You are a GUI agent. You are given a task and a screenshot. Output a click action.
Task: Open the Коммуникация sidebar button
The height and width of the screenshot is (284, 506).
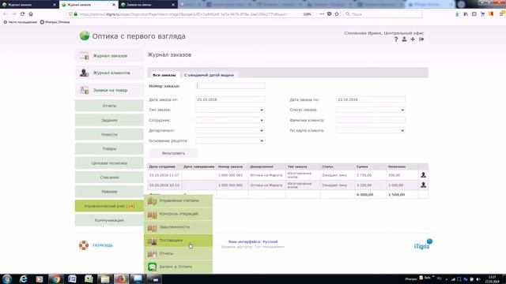[109, 220]
